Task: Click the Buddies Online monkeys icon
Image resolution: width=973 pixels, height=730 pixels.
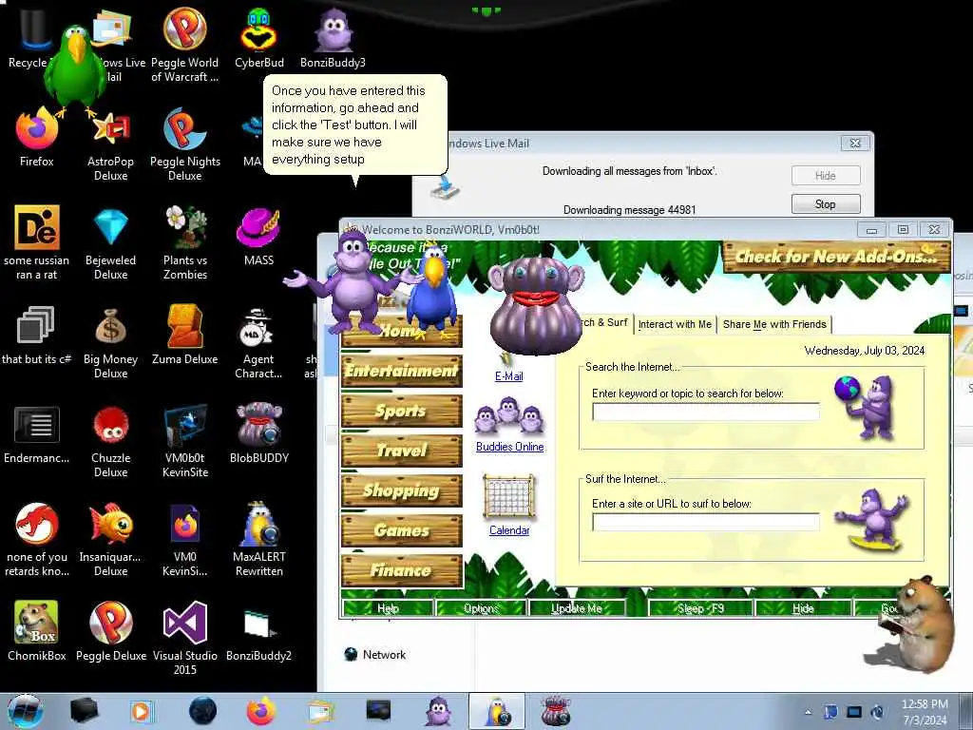Action: [x=509, y=416]
